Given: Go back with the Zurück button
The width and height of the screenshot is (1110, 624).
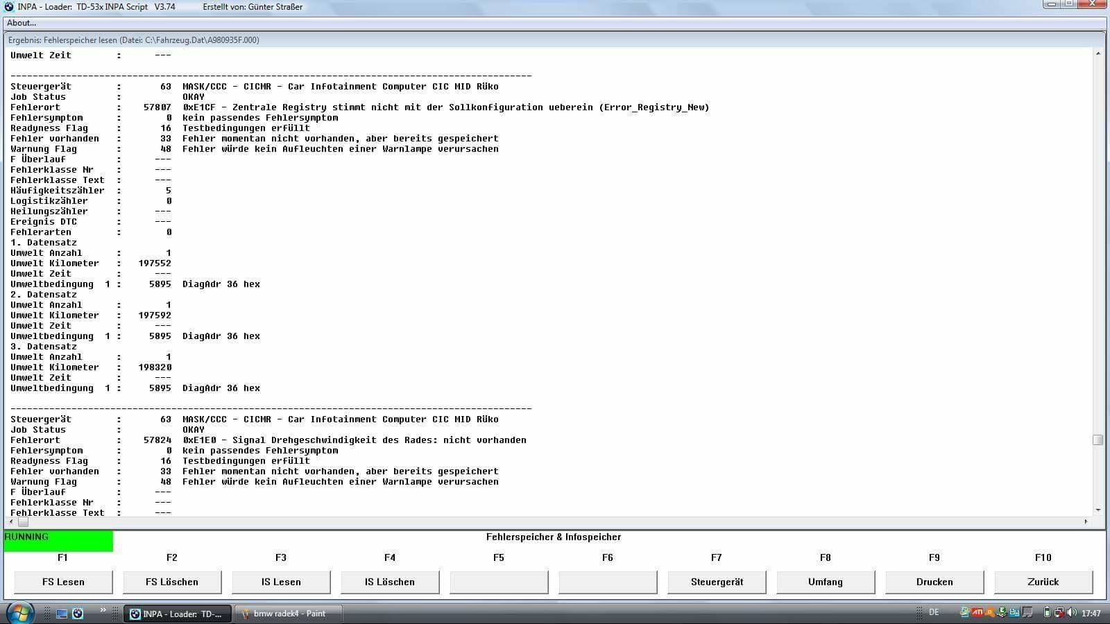Looking at the screenshot, I should click(x=1043, y=582).
